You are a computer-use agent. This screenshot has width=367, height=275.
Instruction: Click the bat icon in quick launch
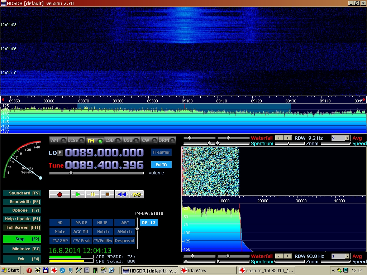37,271
